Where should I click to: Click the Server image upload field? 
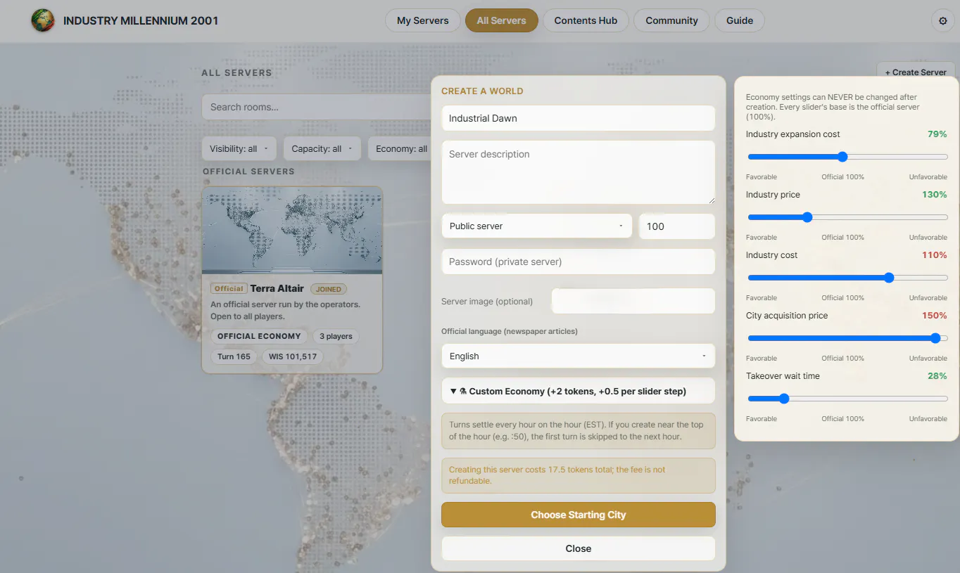pyautogui.click(x=633, y=301)
